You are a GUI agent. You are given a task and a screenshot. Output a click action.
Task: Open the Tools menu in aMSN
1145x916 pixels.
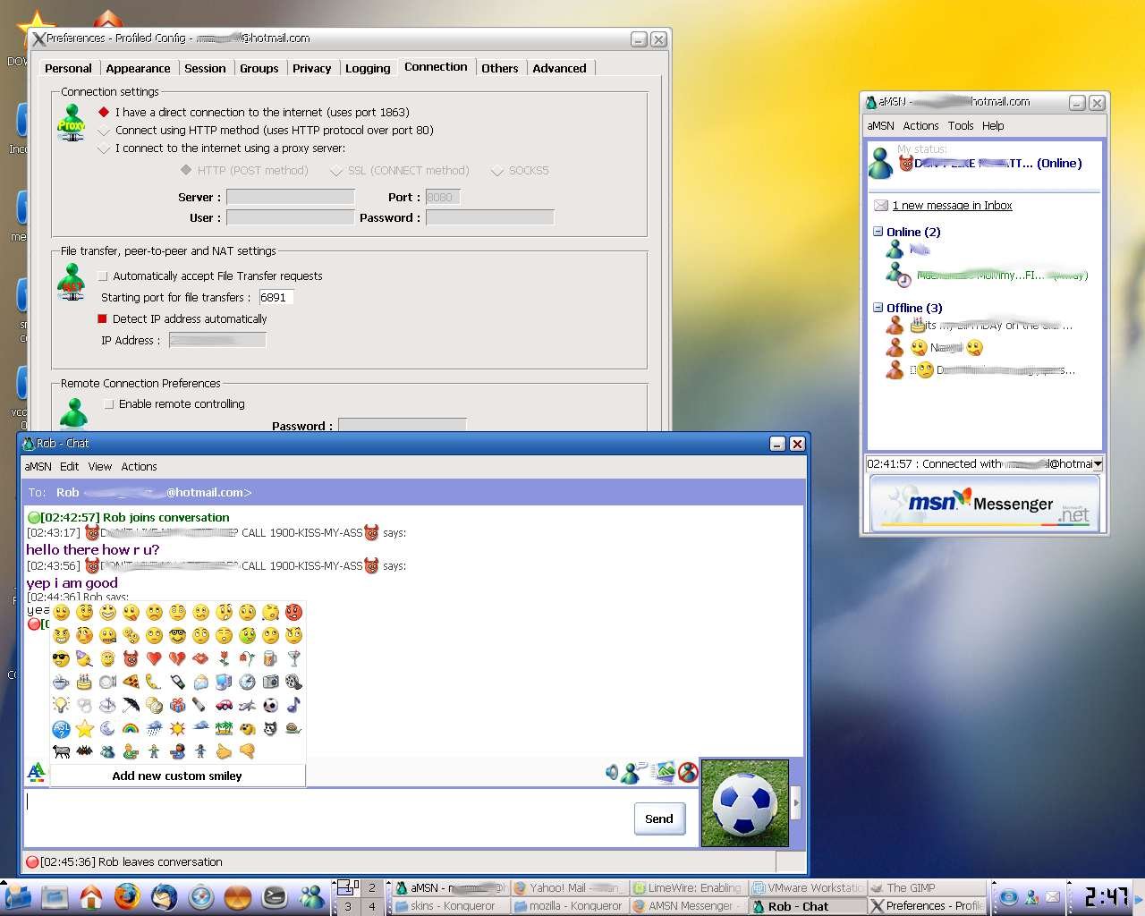[x=961, y=126]
